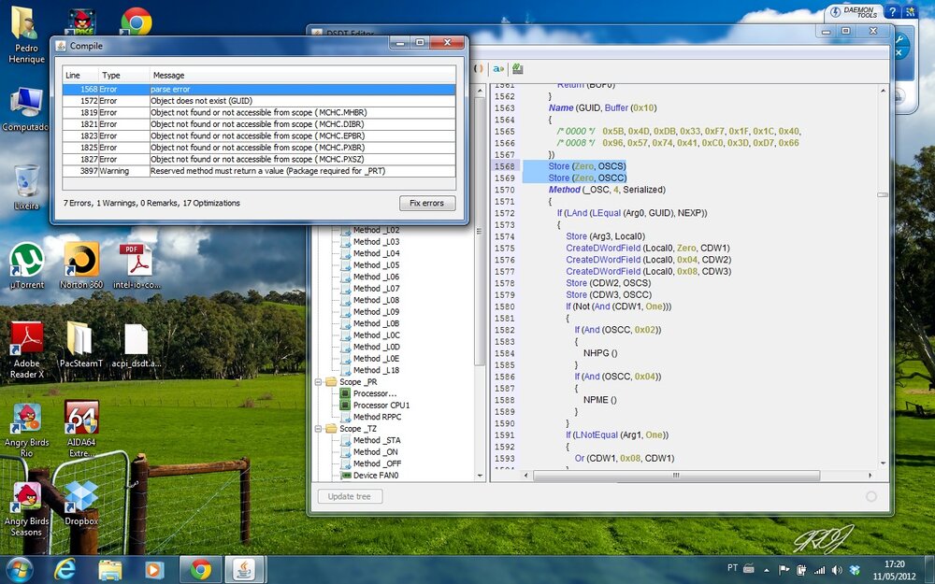
Task: Click the tree panel scroll-down arrow
Action: (482, 476)
